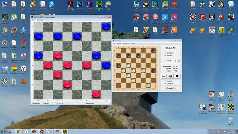Click black checker on h8 in Checkers window
Viewport: 238px width, 134px height.
(153, 51)
